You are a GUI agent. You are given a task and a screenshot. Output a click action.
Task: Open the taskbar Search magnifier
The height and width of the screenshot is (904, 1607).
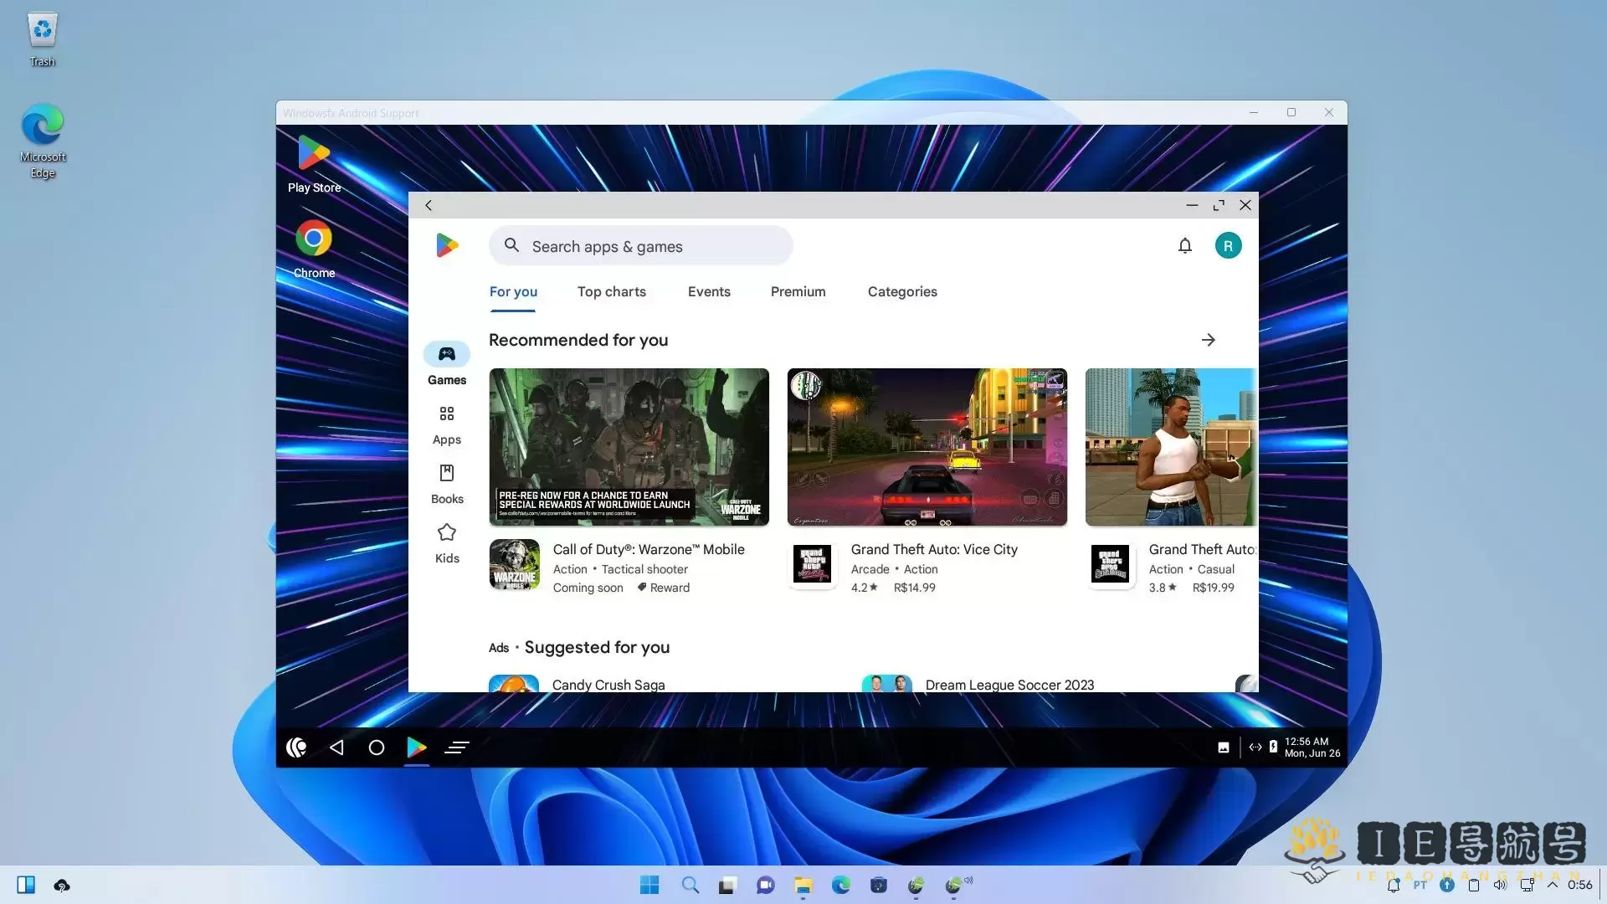click(x=690, y=885)
